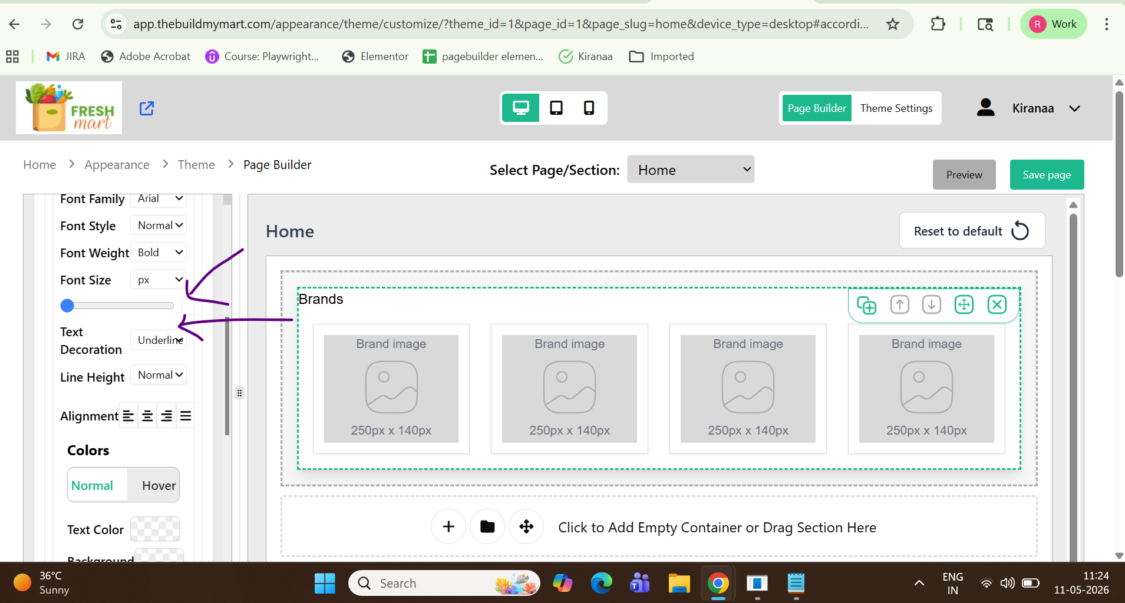Click the panel resize handle
1125x603 pixels.
coord(239,393)
